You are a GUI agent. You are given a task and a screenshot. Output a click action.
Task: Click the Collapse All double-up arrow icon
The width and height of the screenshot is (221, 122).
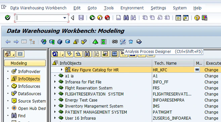point(78,54)
